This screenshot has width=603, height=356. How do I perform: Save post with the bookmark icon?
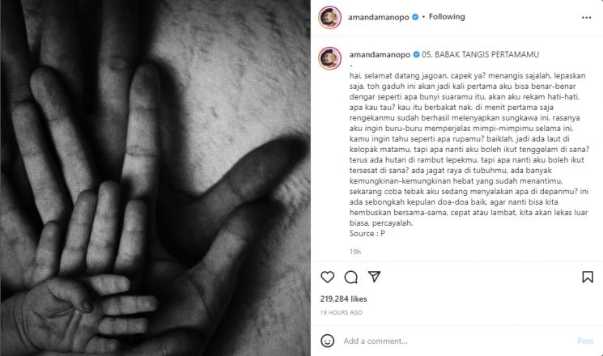pyautogui.click(x=588, y=277)
